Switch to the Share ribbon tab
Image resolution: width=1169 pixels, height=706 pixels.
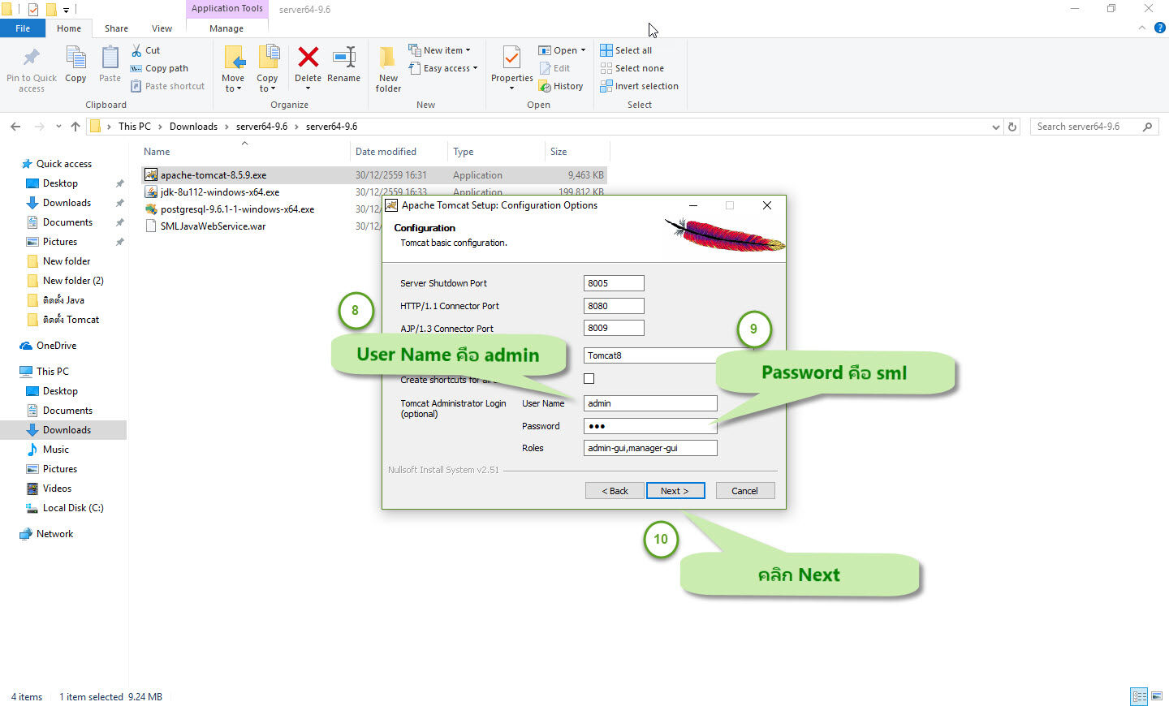(116, 28)
